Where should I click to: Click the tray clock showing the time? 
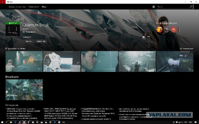pyautogui.click(x=191, y=122)
